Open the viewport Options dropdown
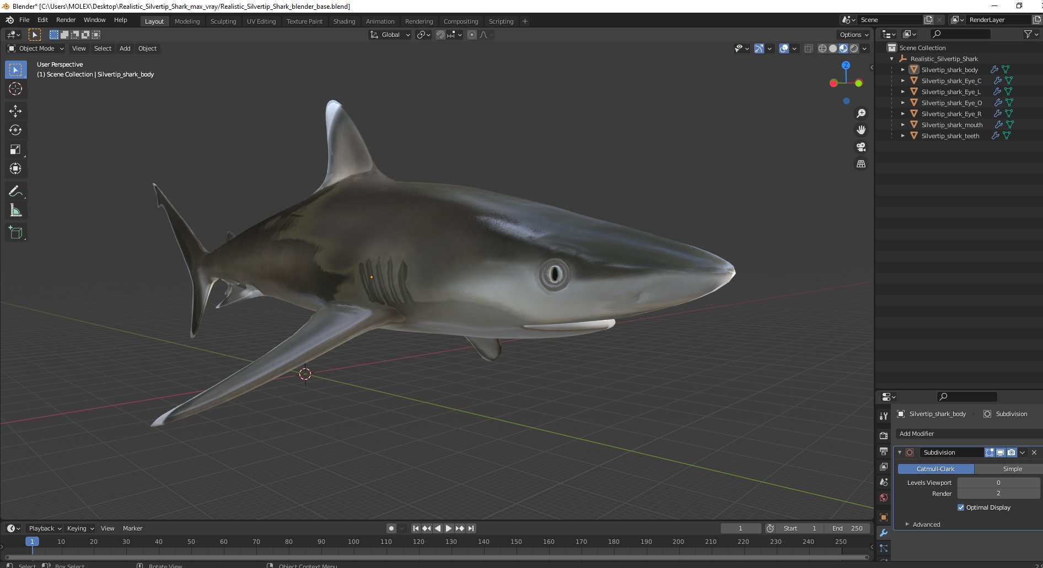Image resolution: width=1043 pixels, height=568 pixels. (853, 35)
